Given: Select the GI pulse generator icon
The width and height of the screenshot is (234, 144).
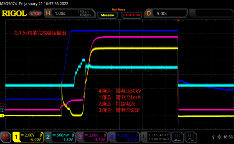Looking at the screenshot, I should [177, 137].
